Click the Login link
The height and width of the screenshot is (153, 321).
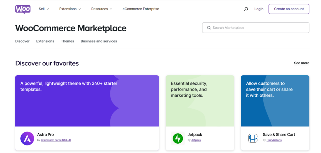tap(259, 9)
